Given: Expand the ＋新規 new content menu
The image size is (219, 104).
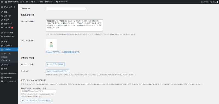Looking at the screenshot, I should (x=40, y=2).
